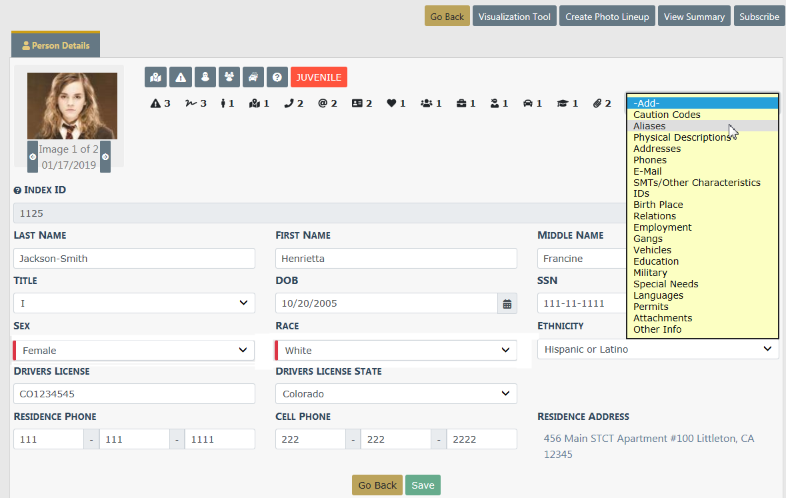Viewport: 786px width, 498px height.
Task: Choose Vehicles in the Add list
Action: tap(652, 250)
